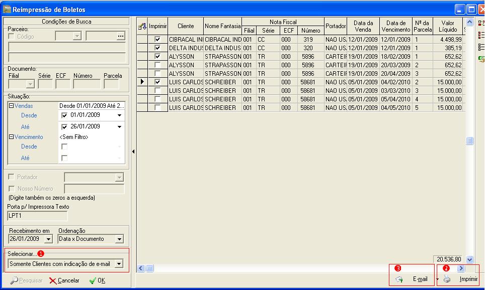This screenshot has width=485, height=290.
Task: Click the third list icon in right sidebar
Action: pyautogui.click(x=481, y=47)
